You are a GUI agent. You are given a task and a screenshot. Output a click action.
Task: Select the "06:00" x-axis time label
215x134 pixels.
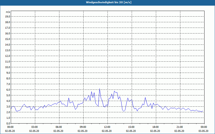59,127
